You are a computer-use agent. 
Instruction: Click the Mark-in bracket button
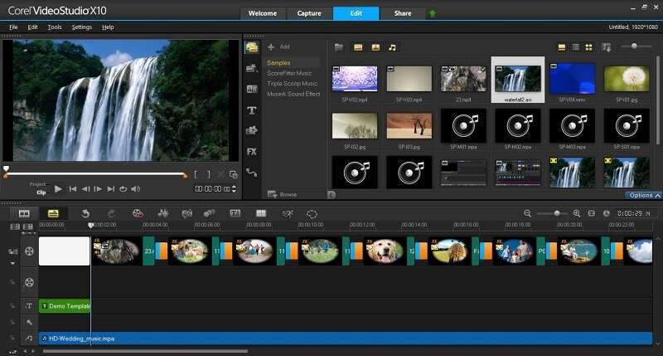click(x=196, y=174)
